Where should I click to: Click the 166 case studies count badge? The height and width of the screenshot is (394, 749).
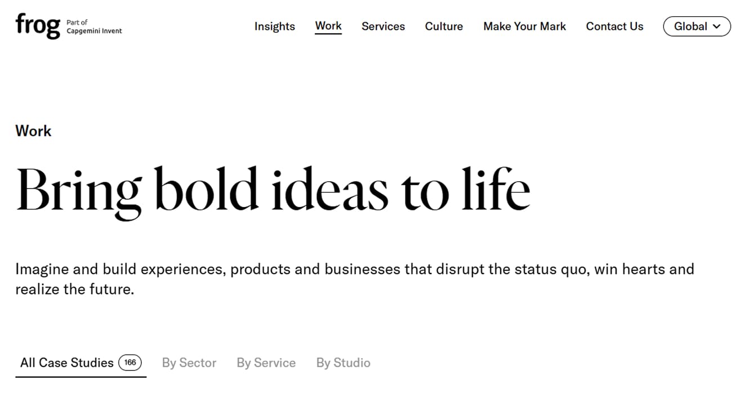pyautogui.click(x=130, y=363)
